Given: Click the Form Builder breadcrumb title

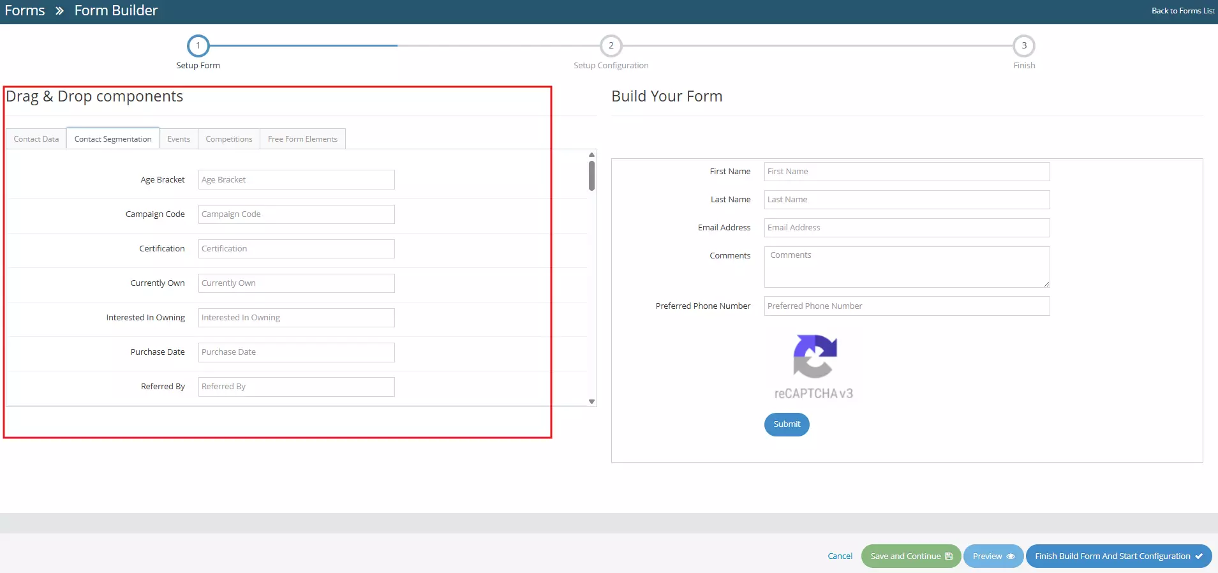Looking at the screenshot, I should point(116,11).
